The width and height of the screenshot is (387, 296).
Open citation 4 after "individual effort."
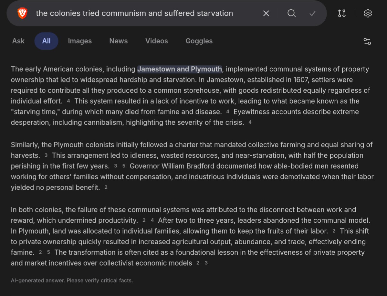click(x=68, y=101)
